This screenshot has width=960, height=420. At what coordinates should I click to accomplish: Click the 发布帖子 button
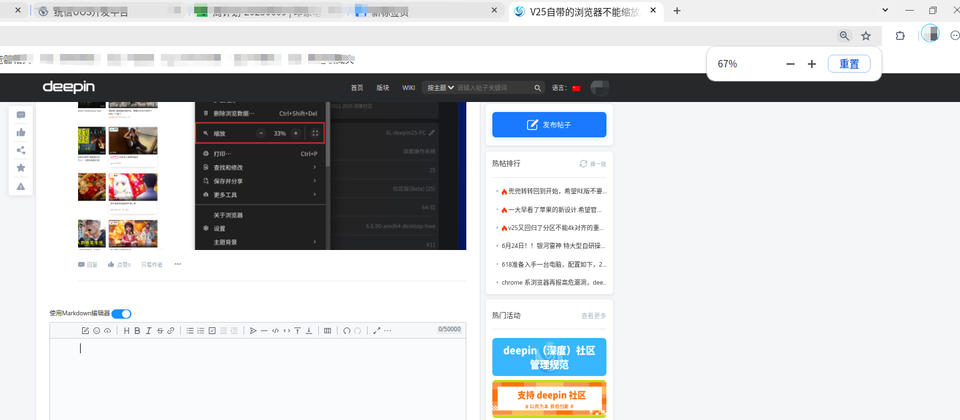(549, 125)
